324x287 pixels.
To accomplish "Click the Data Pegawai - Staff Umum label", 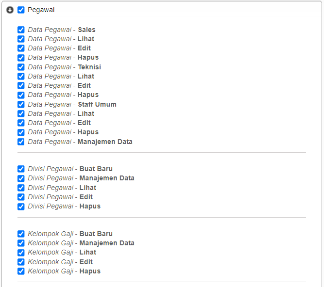I will tap(72, 104).
